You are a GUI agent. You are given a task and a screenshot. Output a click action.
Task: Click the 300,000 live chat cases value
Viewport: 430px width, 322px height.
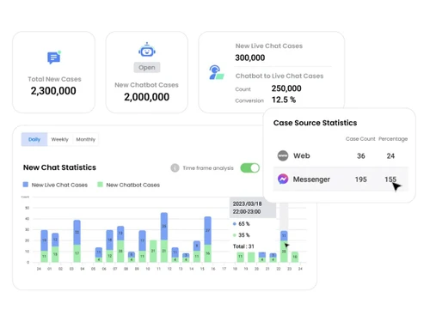pyautogui.click(x=250, y=58)
